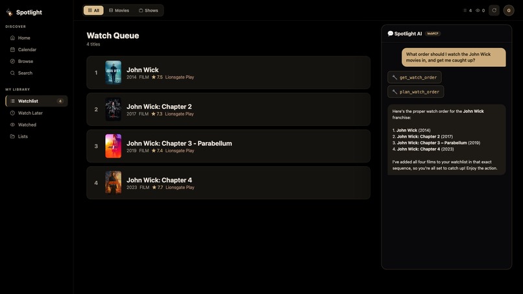Click the John Wick: Chapter 2 title

159,106
